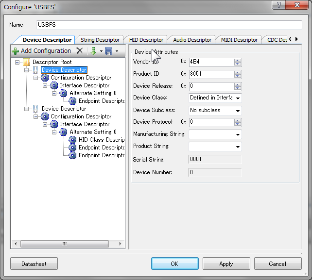312x280 pixels.
Task: Click the Vendor ID spinner arrows
Action: click(237, 62)
